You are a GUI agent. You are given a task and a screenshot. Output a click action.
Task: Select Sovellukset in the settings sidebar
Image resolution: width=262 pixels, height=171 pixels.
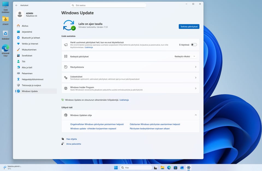point(36,55)
